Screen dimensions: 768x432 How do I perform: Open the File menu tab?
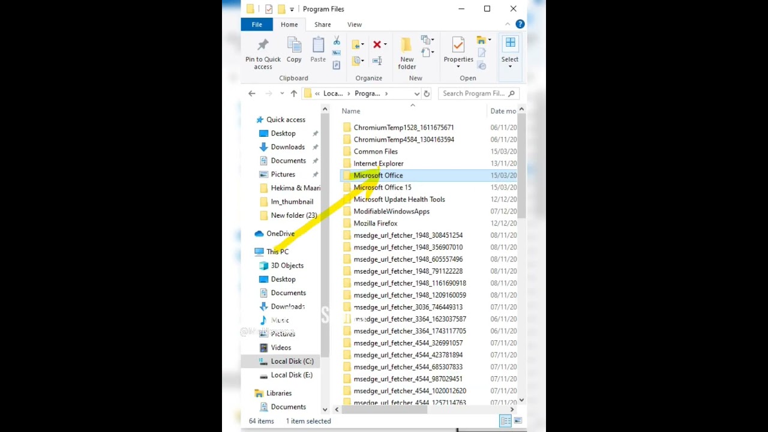pyautogui.click(x=257, y=25)
